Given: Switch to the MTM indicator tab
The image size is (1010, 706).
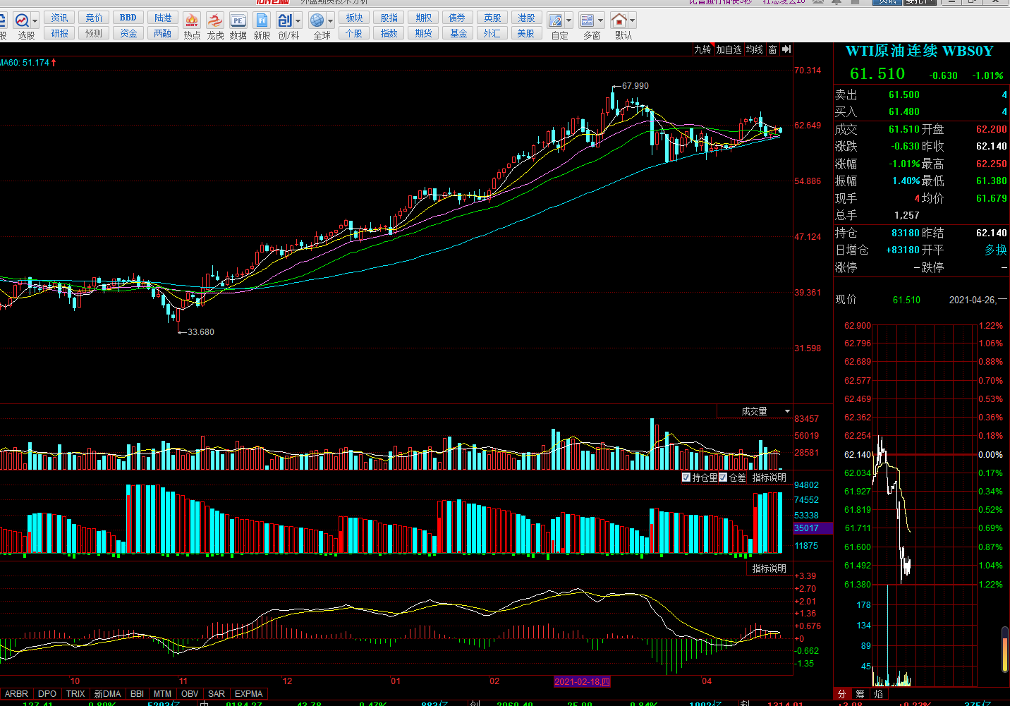Looking at the screenshot, I should click(x=162, y=694).
